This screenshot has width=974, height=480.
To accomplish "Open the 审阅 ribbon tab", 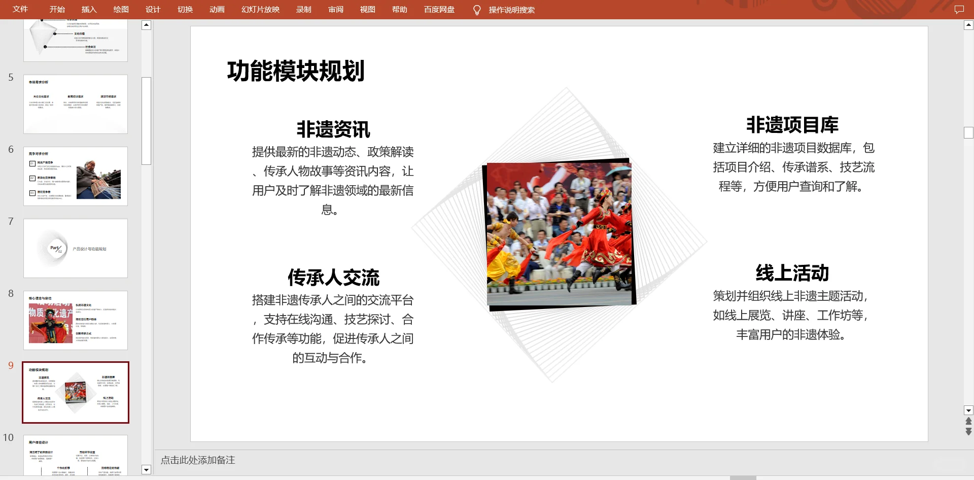I will pos(336,10).
